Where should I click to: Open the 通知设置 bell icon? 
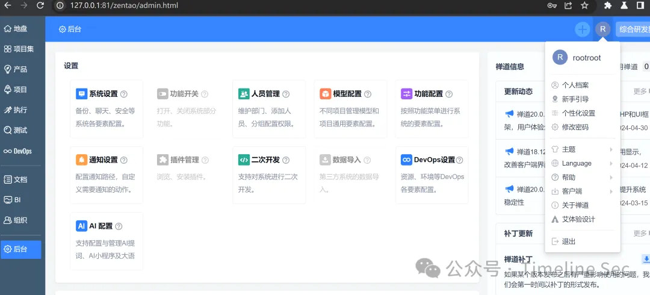tap(81, 160)
